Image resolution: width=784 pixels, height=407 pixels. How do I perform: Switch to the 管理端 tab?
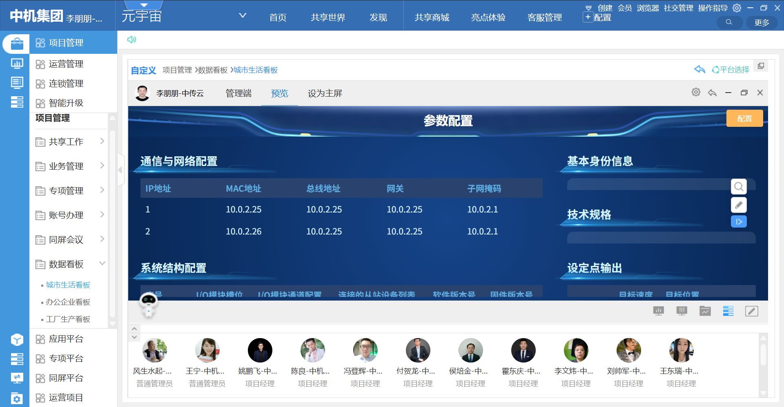[238, 93]
